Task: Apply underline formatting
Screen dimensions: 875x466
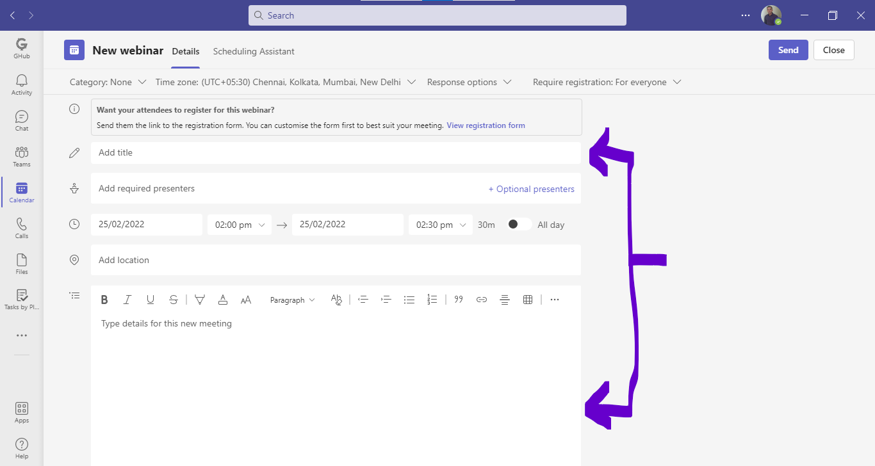Action: click(x=151, y=300)
